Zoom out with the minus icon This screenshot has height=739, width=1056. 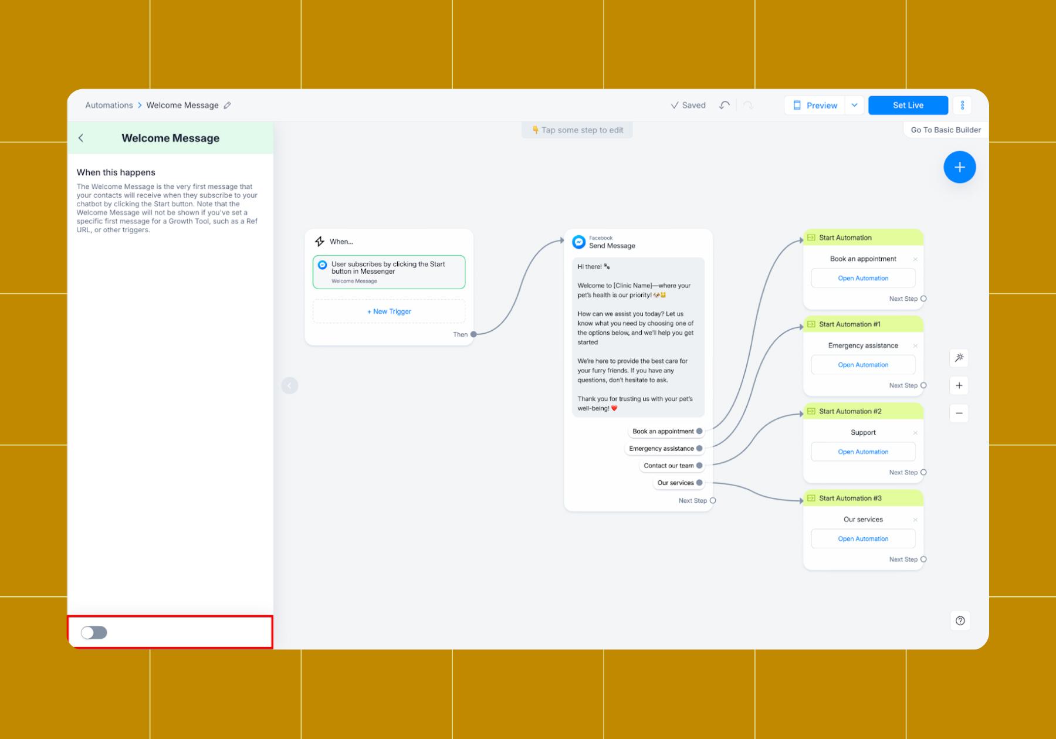point(959,413)
